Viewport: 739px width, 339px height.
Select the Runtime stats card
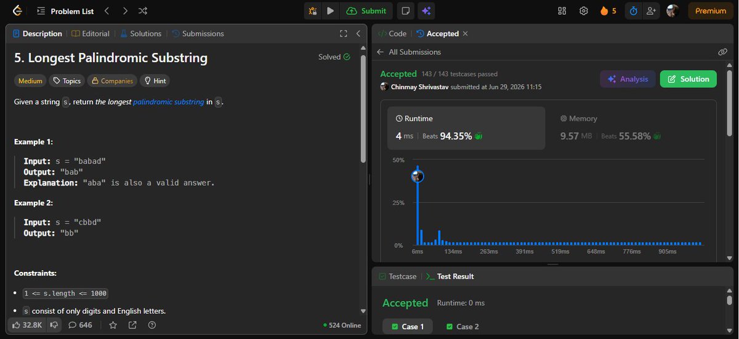click(x=466, y=128)
